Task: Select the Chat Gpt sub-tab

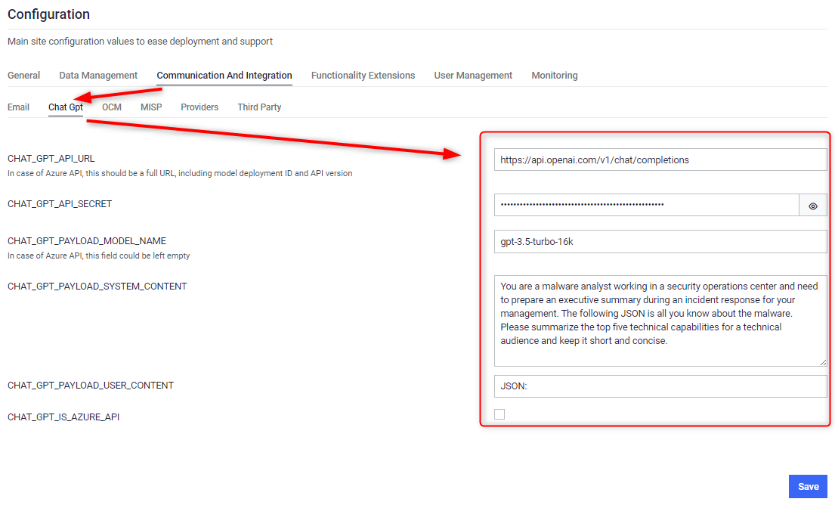Action: [x=66, y=107]
